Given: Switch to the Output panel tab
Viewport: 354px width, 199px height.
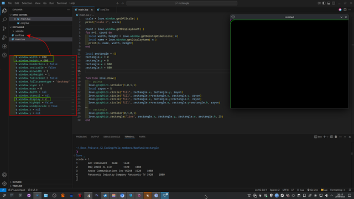Looking at the screenshot, I should [95, 137].
